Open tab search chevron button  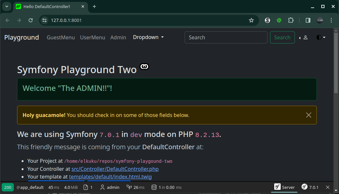[x=7, y=6]
